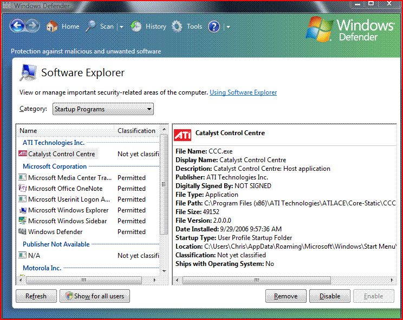Open the Tools toolbar label
The image size is (403, 320).
194,26
